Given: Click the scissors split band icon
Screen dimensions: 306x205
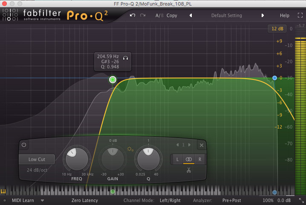Looking at the screenshot, I should point(188,170).
